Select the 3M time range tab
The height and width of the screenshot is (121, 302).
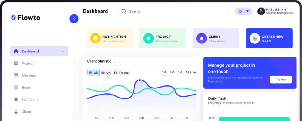click(x=172, y=72)
